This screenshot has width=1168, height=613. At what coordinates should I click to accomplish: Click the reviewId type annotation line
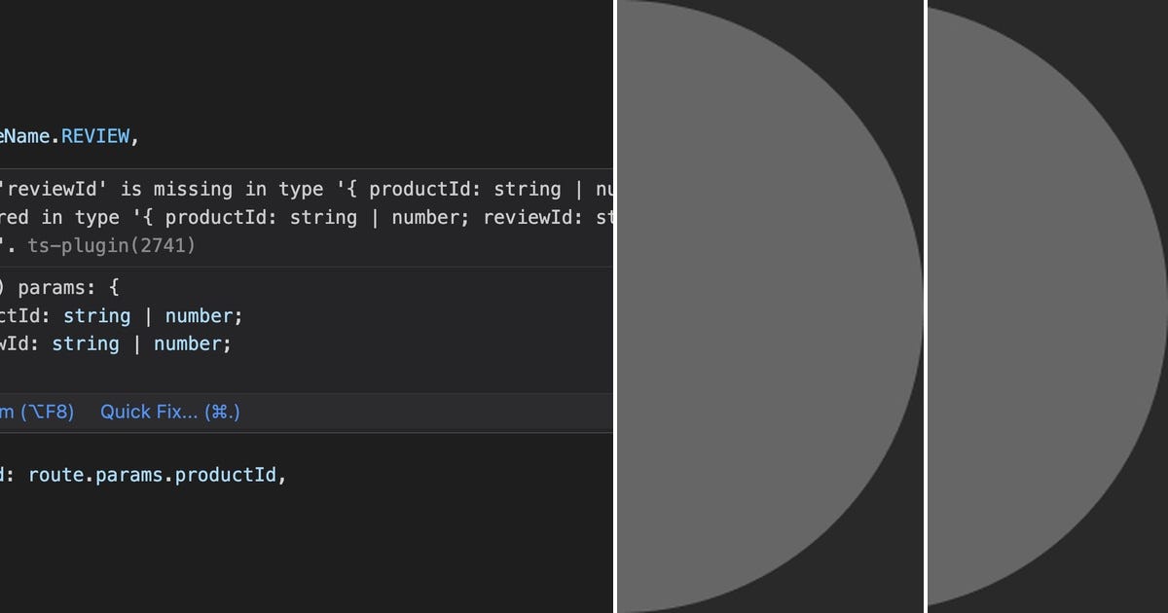(117, 343)
